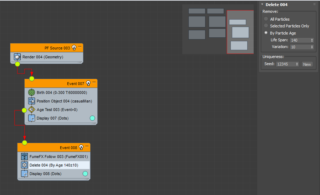This screenshot has width=320, height=195.
Task: Click the Display 007 cyan color swatch
Action: [92, 118]
